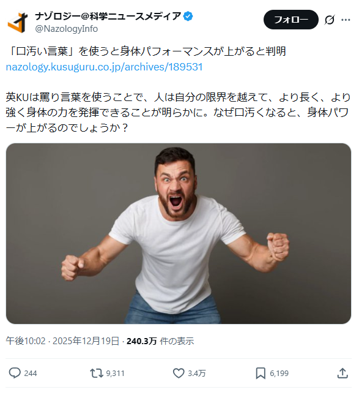The width and height of the screenshot is (359, 395).
Task: Click the reply count 244
Action: pyautogui.click(x=31, y=374)
